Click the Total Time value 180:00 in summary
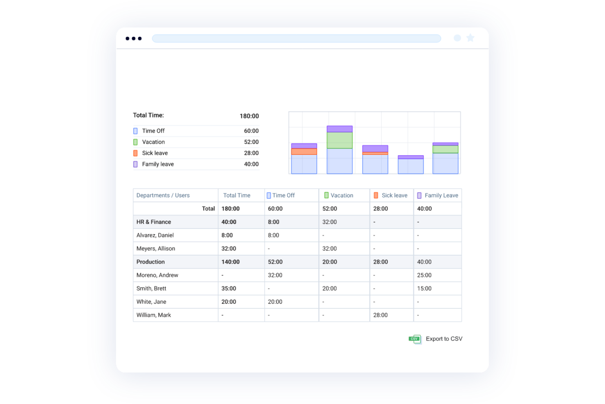Image resolution: width=605 pixels, height=404 pixels. point(249,116)
